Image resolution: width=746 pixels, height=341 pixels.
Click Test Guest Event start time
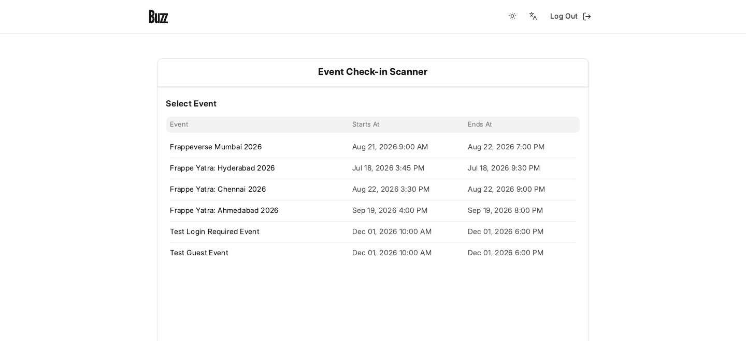pyautogui.click(x=392, y=253)
